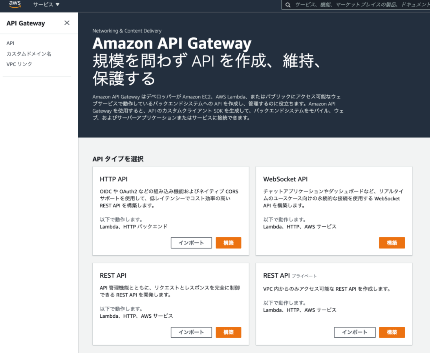
Task: Click 構築 on the public REST API card
Action: tap(229, 332)
